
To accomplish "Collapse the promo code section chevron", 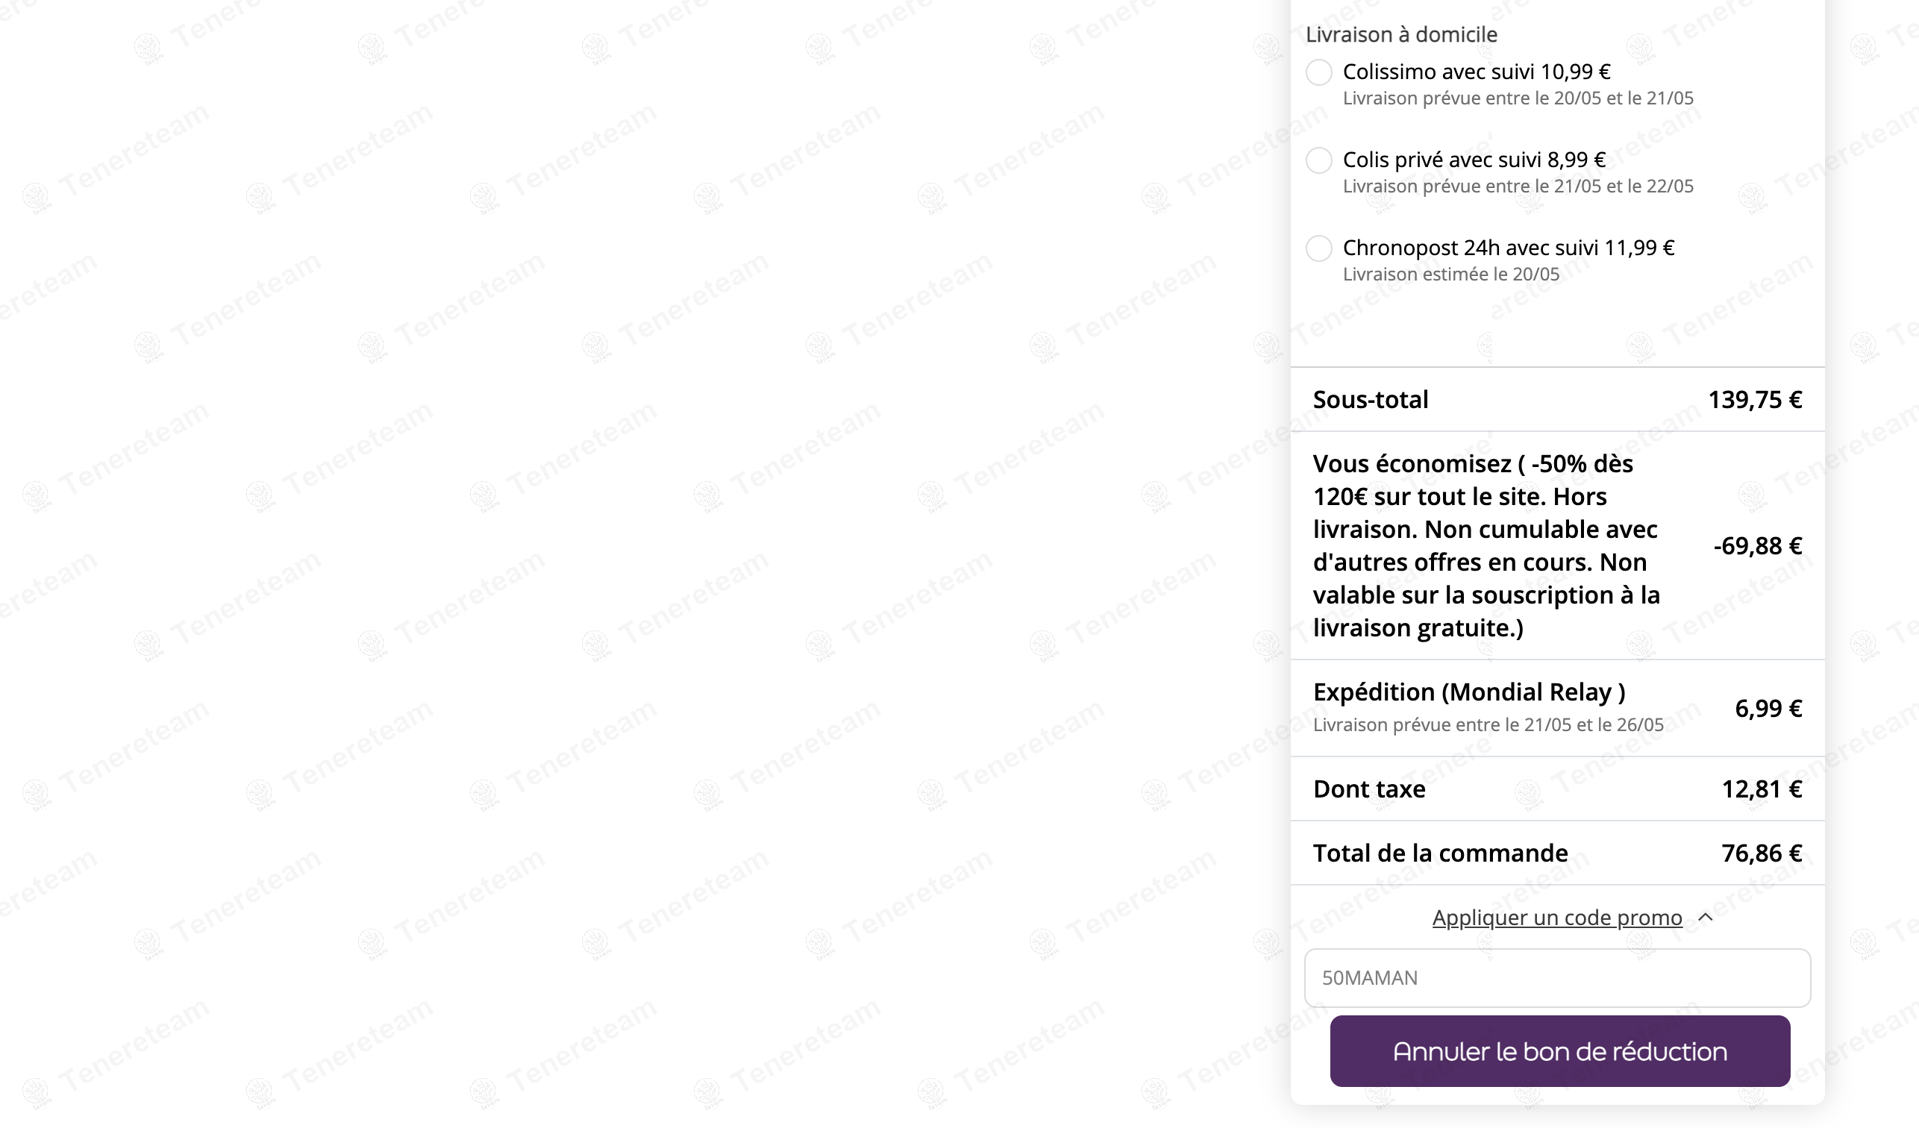I will pyautogui.click(x=1706, y=918).
